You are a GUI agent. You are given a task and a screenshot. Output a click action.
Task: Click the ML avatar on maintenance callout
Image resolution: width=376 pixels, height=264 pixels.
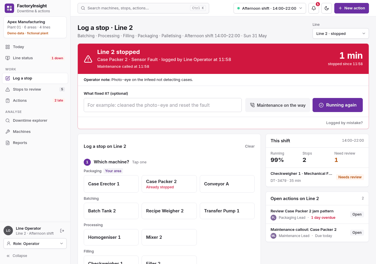[x=273, y=236]
